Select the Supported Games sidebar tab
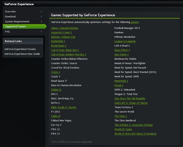Image resolution: width=183 pixels, height=147 pixels. 25,27
